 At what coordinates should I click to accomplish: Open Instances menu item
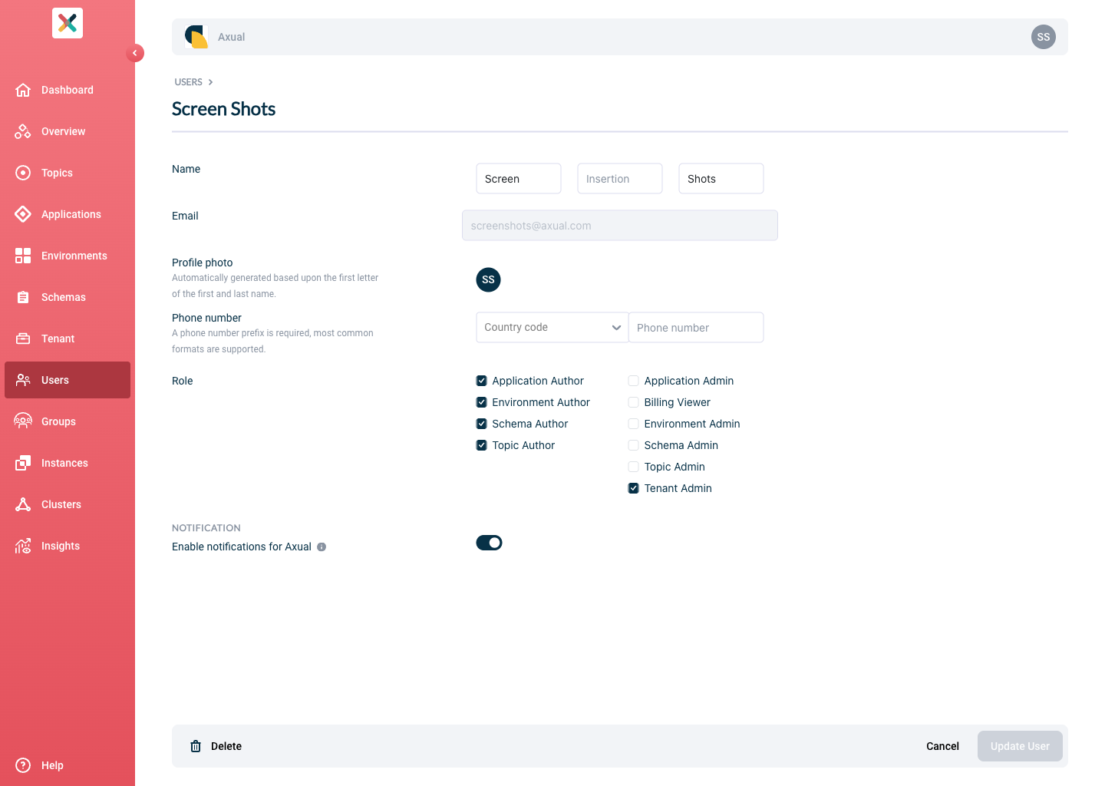(x=68, y=463)
